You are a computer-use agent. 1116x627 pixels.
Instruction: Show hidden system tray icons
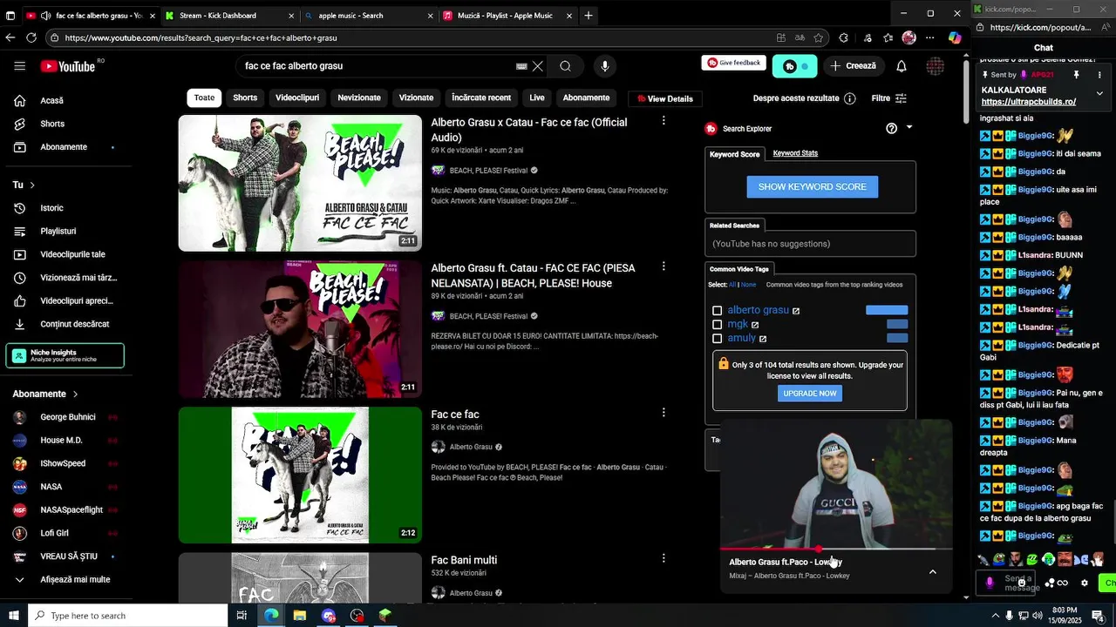pyautogui.click(x=995, y=616)
